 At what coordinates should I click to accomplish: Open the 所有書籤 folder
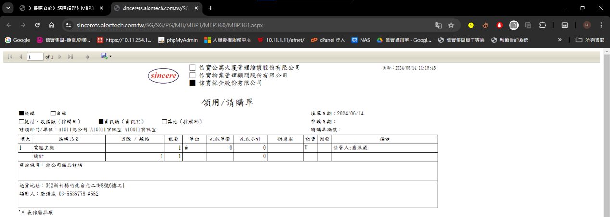point(590,40)
